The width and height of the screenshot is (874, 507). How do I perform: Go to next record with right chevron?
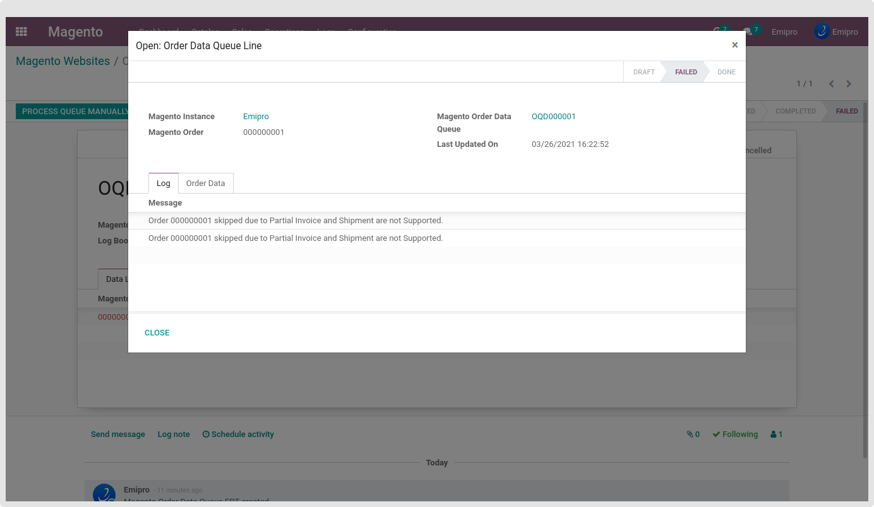(x=849, y=84)
